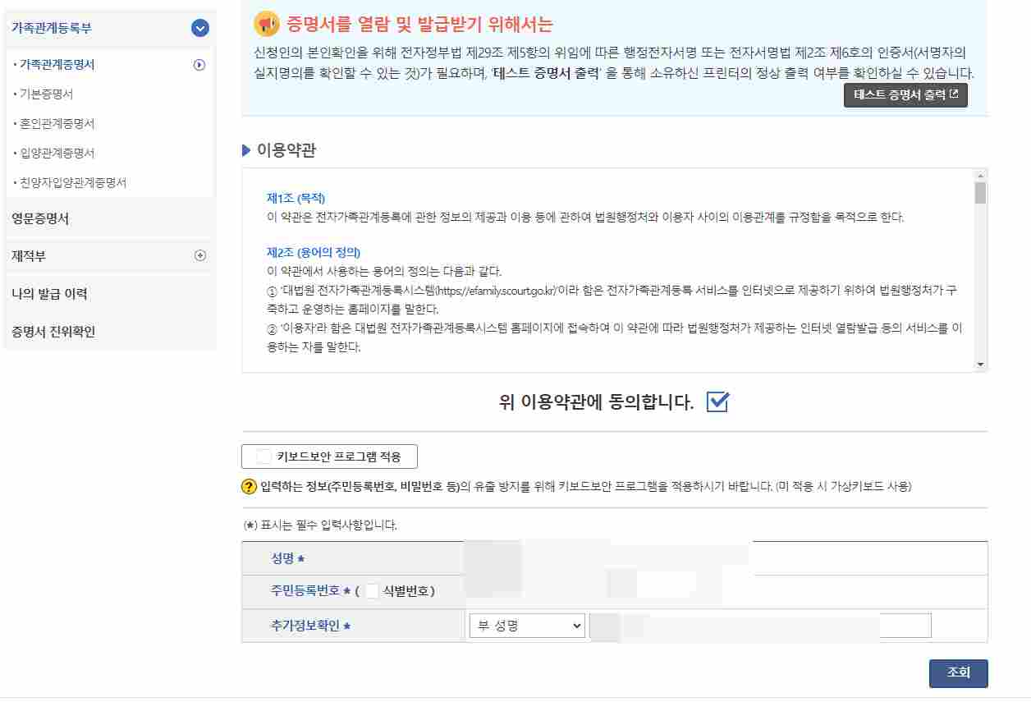Image resolution: width=1031 pixels, height=702 pixels.
Task: Expand the 제적부 section with the plus icon
Action: point(199,255)
